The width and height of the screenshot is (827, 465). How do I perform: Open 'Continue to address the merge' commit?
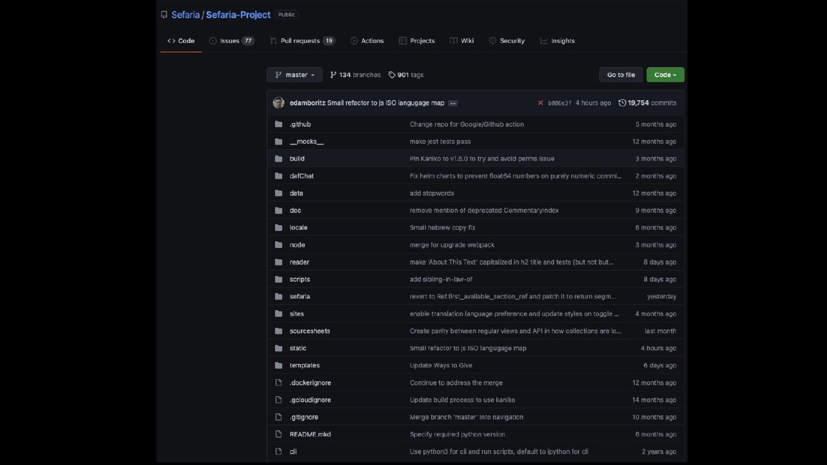(456, 383)
